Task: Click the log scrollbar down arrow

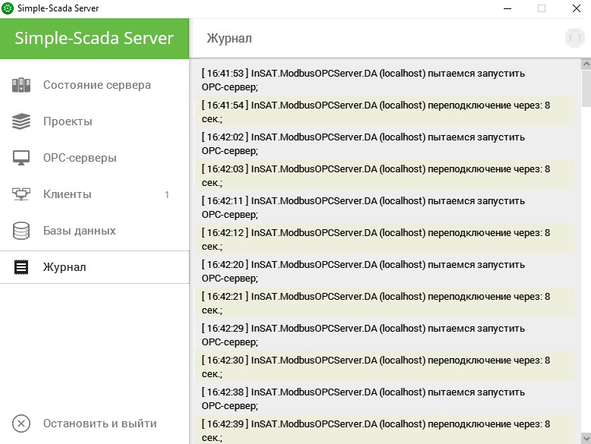Action: [586, 439]
